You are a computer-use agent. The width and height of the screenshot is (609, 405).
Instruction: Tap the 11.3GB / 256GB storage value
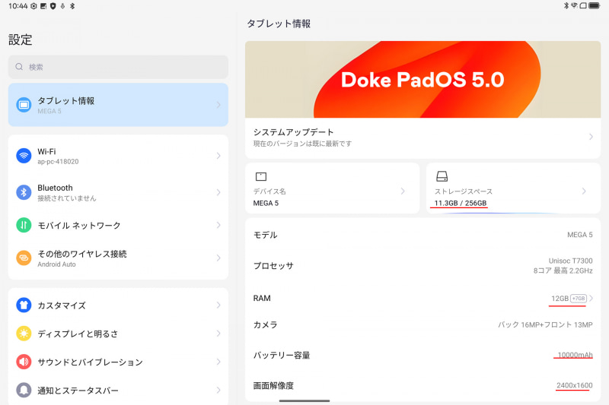coord(461,203)
